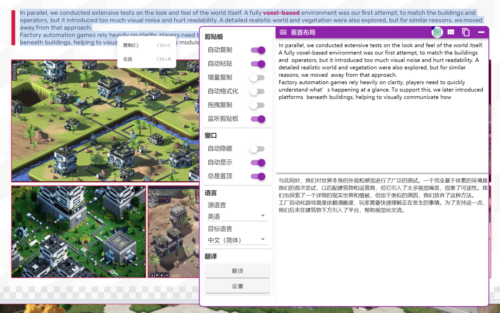Toggle the 自动粘贴 switch
Image resolution: width=500 pixels, height=313 pixels.
pyautogui.click(x=258, y=64)
